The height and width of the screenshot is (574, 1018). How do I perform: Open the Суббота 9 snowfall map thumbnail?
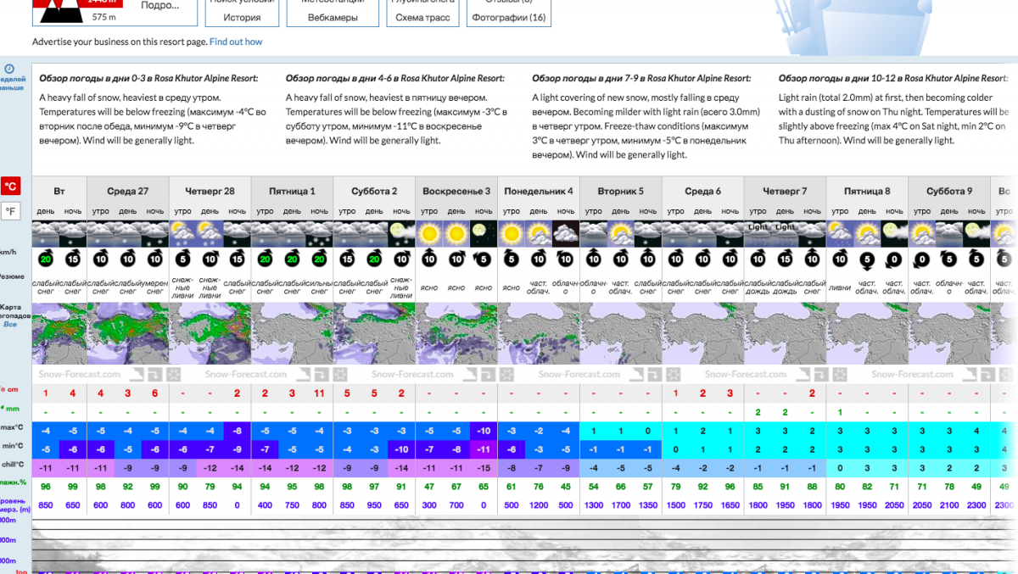[949, 334]
